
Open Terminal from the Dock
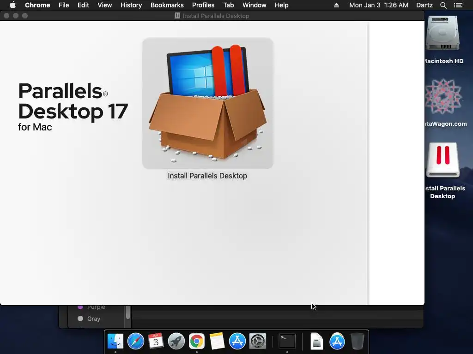[x=287, y=342]
